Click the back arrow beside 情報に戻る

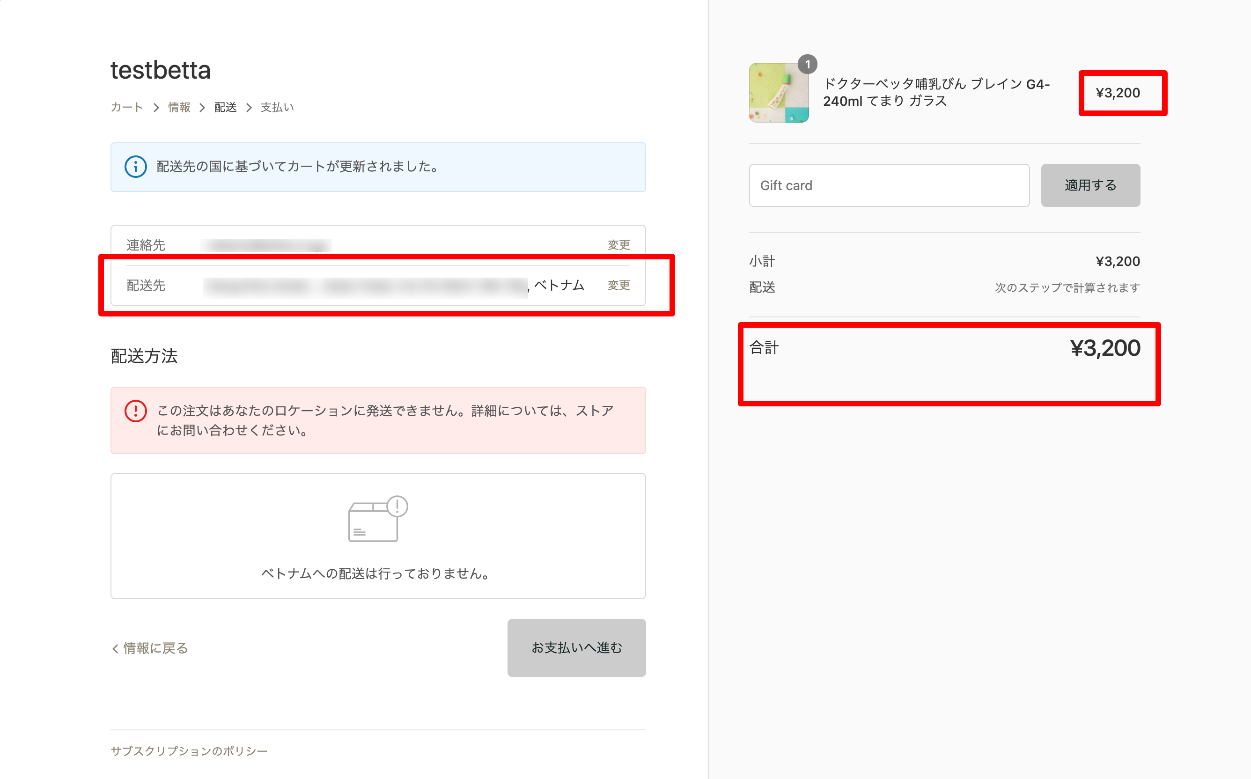pyautogui.click(x=116, y=649)
